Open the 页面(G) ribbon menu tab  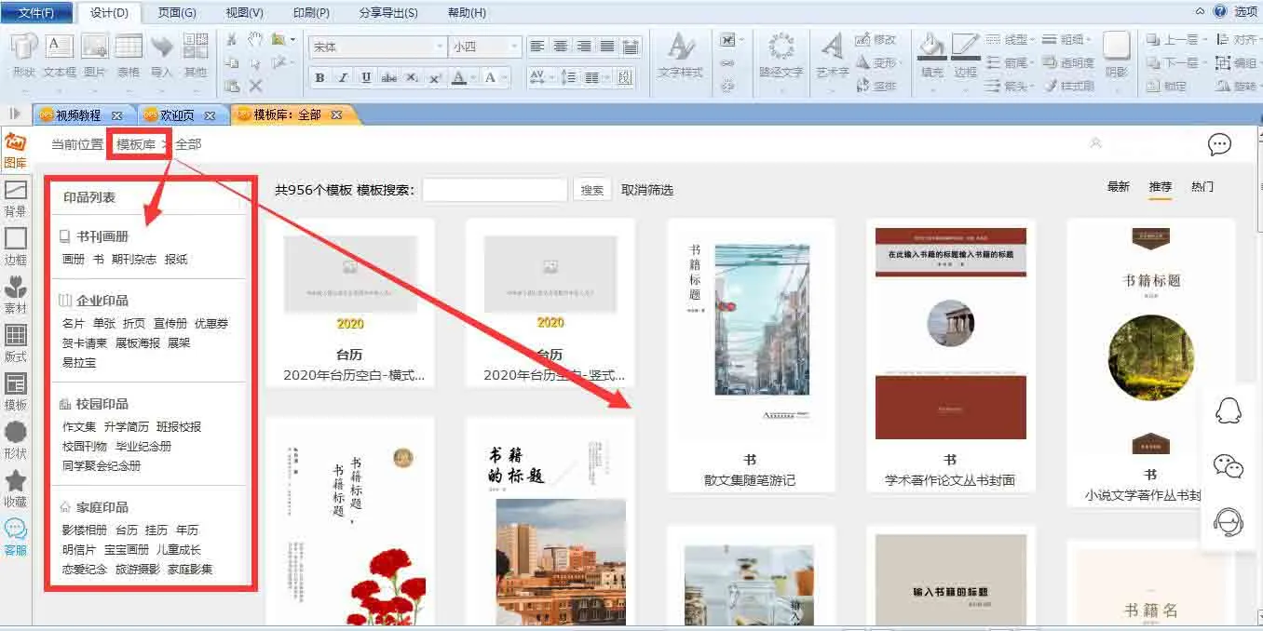coord(177,13)
